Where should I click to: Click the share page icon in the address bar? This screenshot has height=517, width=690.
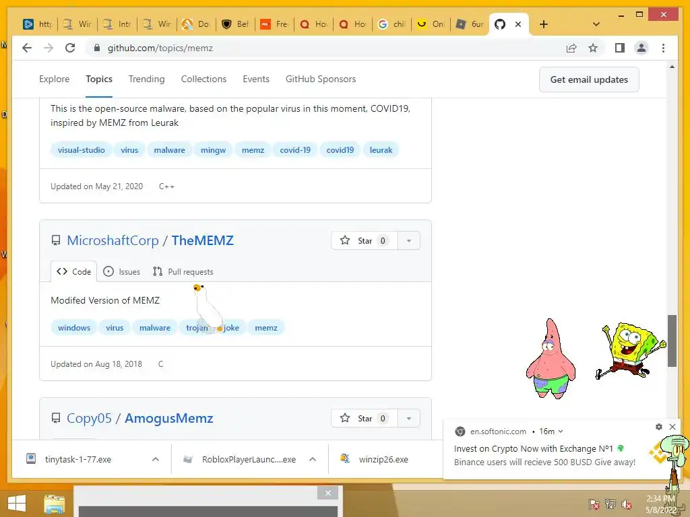click(x=571, y=48)
